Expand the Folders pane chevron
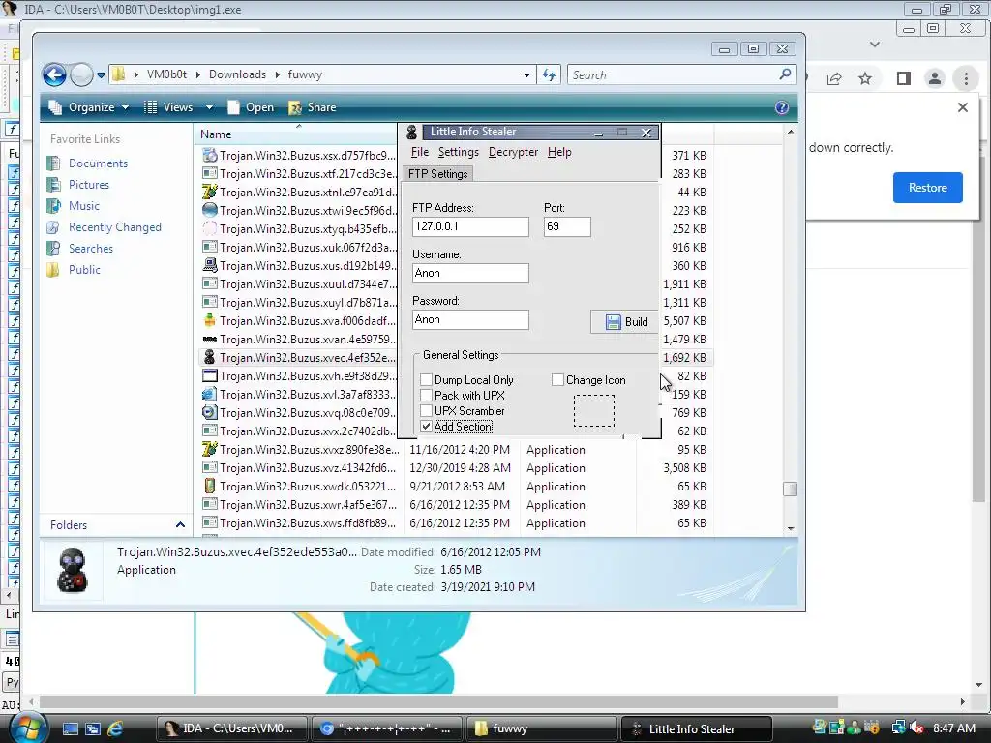The height and width of the screenshot is (743, 991). [180, 525]
